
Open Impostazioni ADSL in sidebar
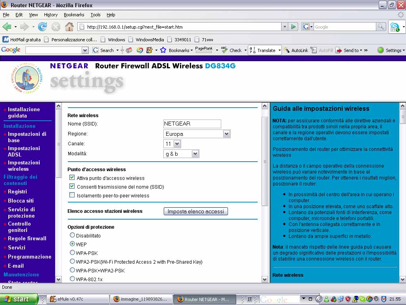[x=24, y=151]
